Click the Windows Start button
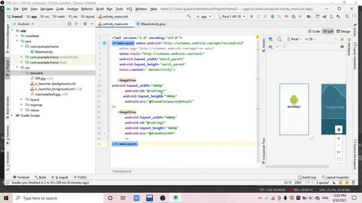 coord(6,198)
